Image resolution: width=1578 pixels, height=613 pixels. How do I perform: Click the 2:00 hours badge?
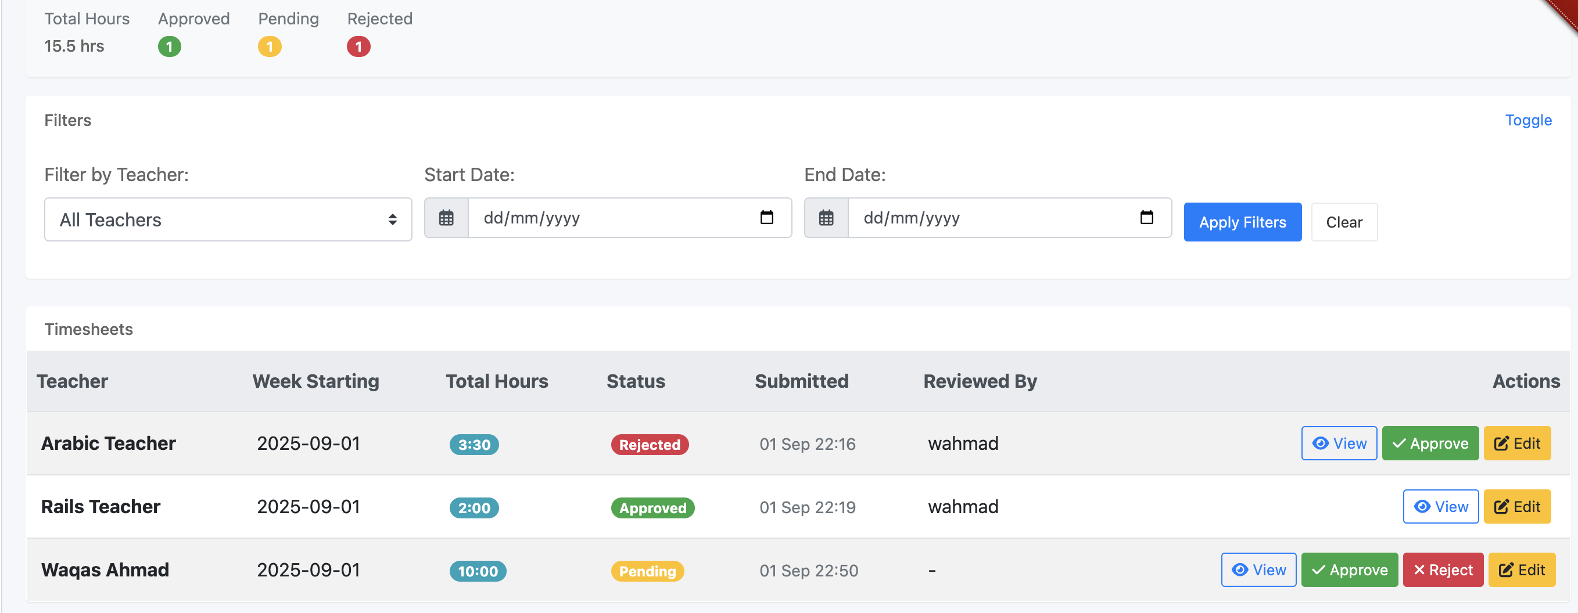pos(474,508)
